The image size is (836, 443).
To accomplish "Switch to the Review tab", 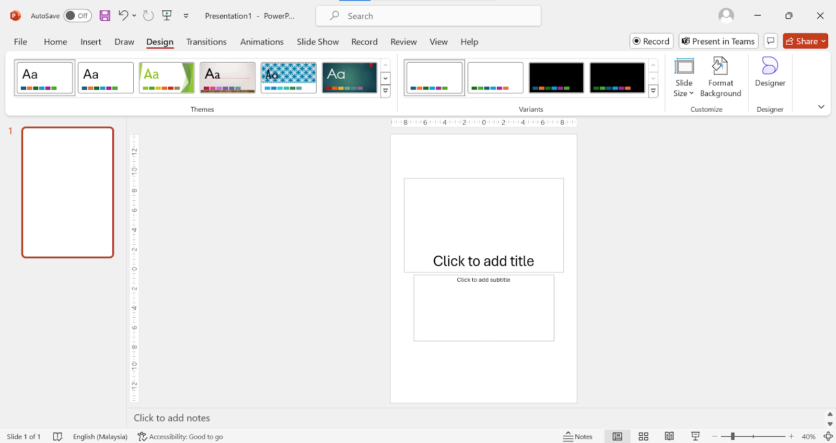I will (403, 42).
